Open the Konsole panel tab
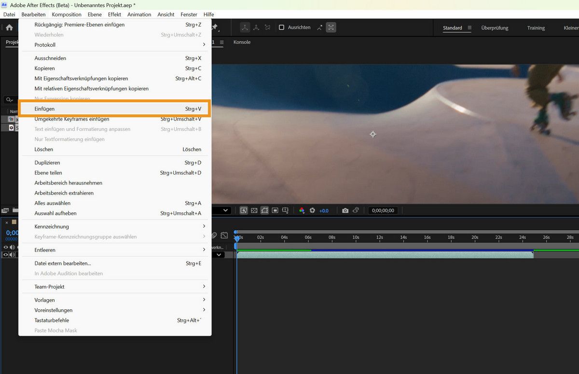Image resolution: width=579 pixels, height=374 pixels. pyautogui.click(x=242, y=42)
